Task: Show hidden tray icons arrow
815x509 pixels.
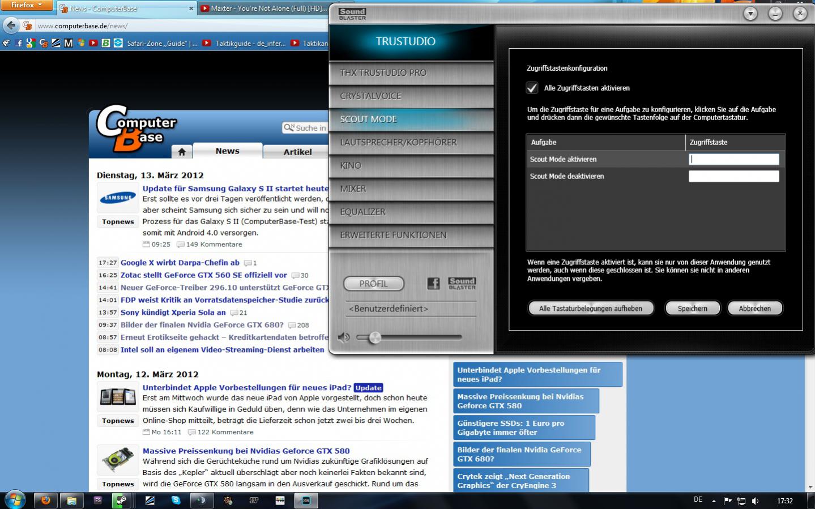Action: click(714, 501)
